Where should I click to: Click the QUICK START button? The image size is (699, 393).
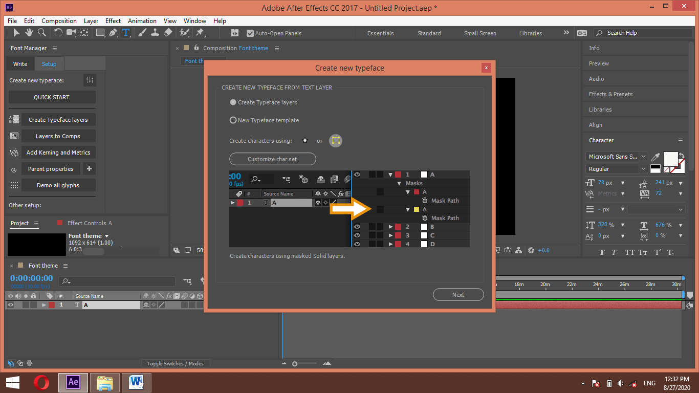[52, 97]
